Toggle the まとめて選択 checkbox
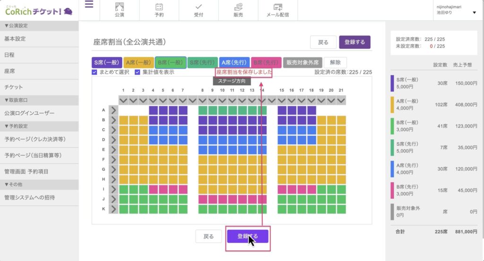The width and height of the screenshot is (484, 261). [x=95, y=72]
